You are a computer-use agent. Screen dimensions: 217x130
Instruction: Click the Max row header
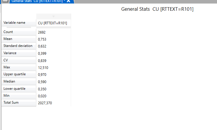click(x=19, y=67)
